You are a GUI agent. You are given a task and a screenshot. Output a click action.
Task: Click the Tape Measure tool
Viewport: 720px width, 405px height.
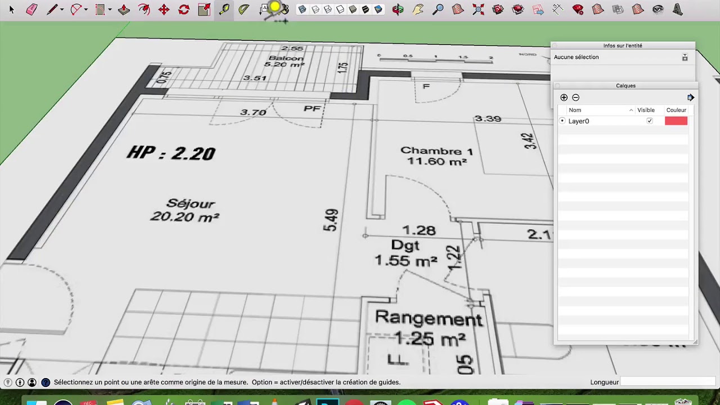coord(224,10)
